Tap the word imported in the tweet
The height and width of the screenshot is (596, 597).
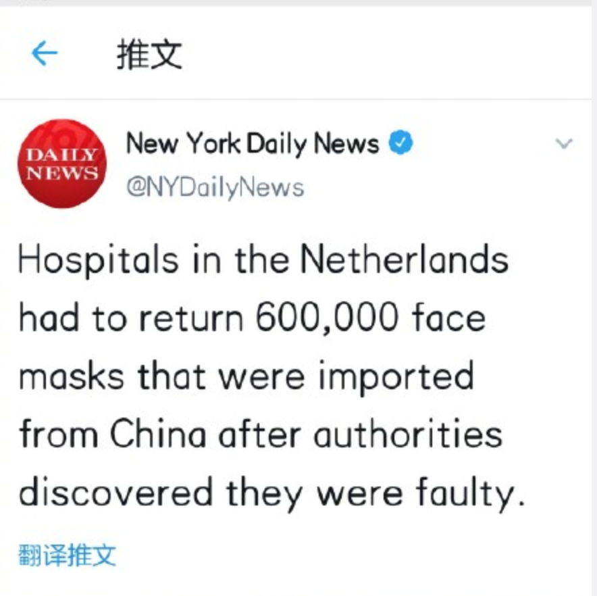[396, 378]
